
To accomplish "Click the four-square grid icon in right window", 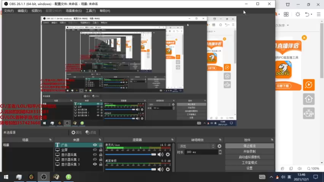I will click(x=286, y=14).
